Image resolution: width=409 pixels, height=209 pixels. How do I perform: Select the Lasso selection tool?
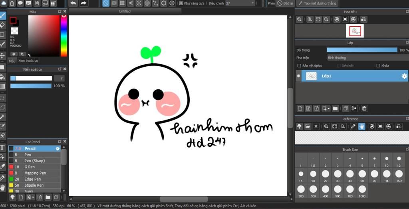point(3,107)
